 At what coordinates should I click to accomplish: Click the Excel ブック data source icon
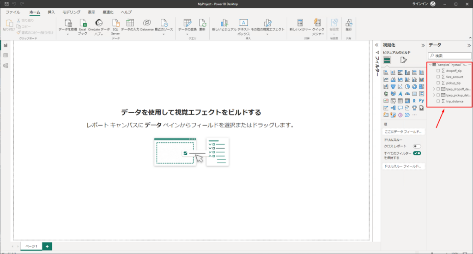pyautogui.click(x=82, y=23)
